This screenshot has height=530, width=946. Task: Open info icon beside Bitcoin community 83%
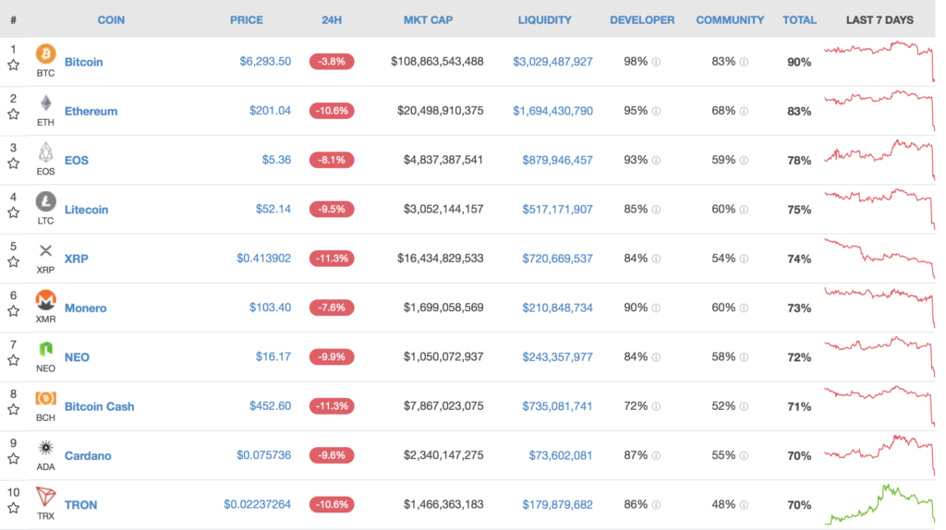tap(744, 62)
